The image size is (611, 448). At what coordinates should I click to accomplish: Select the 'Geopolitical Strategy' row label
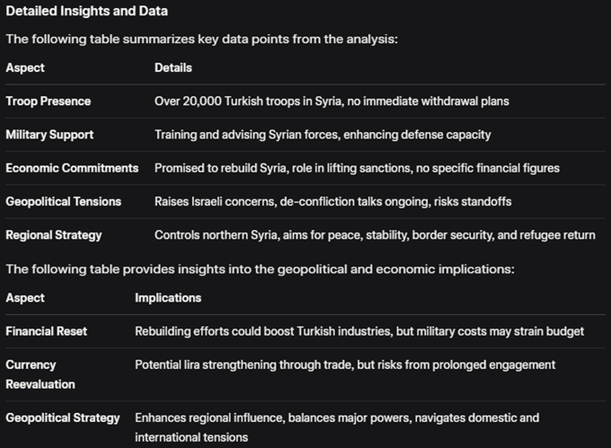(63, 418)
